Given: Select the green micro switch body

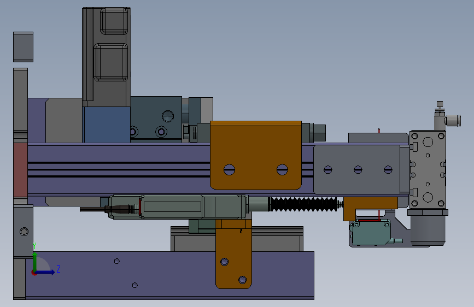Looking at the screenshot, I should click(x=372, y=233).
